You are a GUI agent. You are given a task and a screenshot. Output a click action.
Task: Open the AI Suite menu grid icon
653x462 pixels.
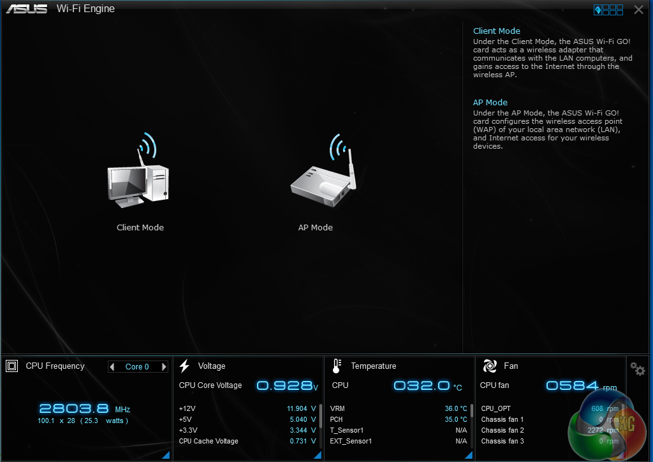click(608, 10)
